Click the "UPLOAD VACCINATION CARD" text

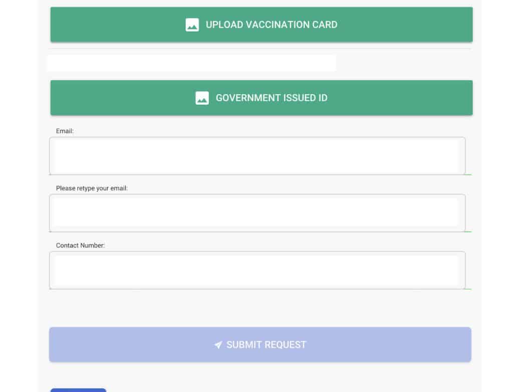[272, 25]
